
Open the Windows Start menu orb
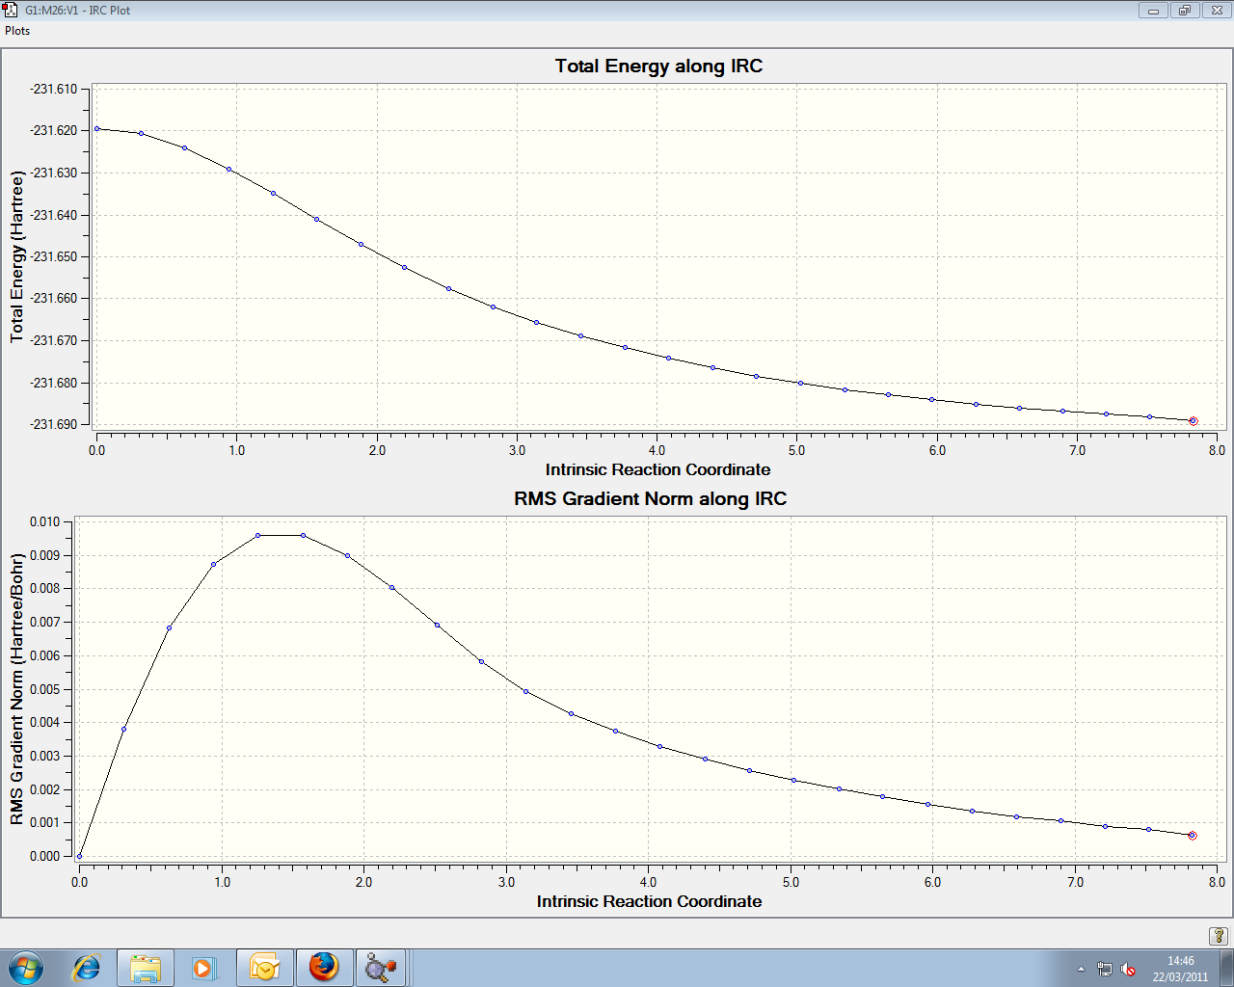tap(26, 967)
